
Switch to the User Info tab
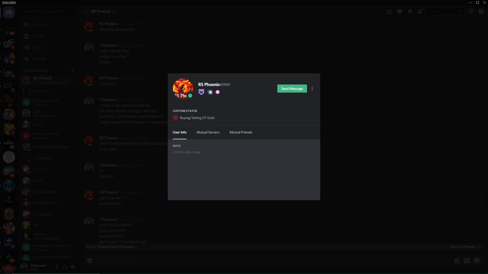[180, 132]
